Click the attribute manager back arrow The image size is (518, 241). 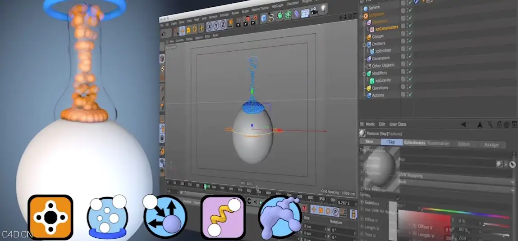coord(463,124)
